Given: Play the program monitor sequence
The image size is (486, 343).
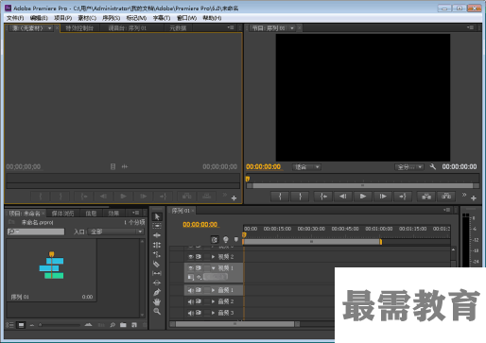Looking at the screenshot, I should (363, 197).
